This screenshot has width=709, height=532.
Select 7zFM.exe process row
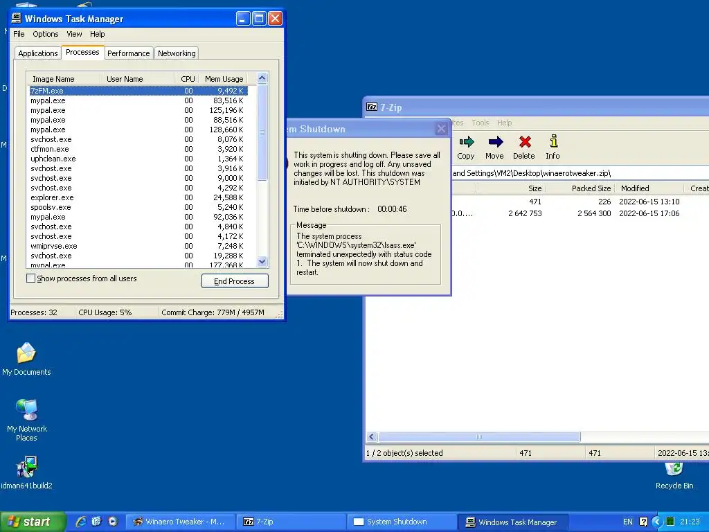pos(138,91)
